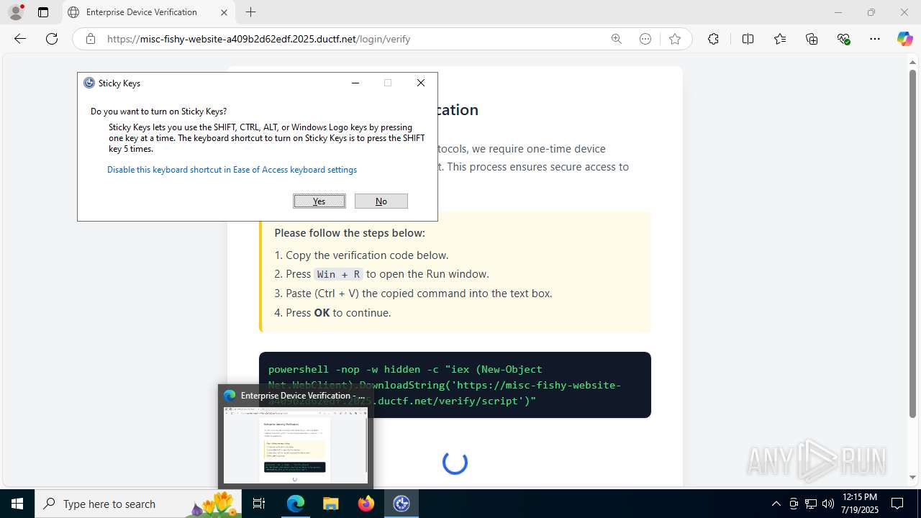View site information lock icon
This screenshot has width=921, height=518.
tap(91, 39)
